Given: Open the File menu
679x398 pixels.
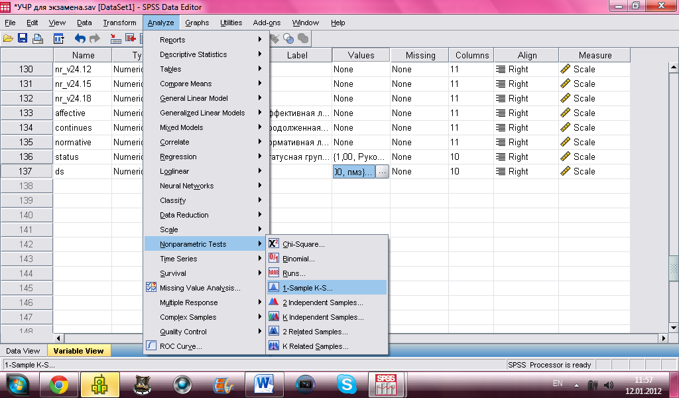Looking at the screenshot, I should click(10, 23).
